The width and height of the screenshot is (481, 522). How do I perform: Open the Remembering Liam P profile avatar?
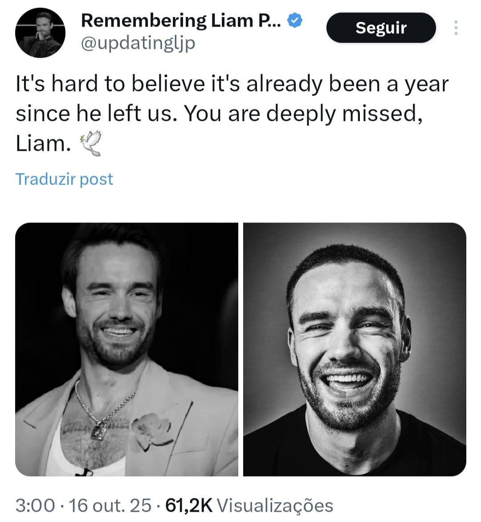(40, 32)
